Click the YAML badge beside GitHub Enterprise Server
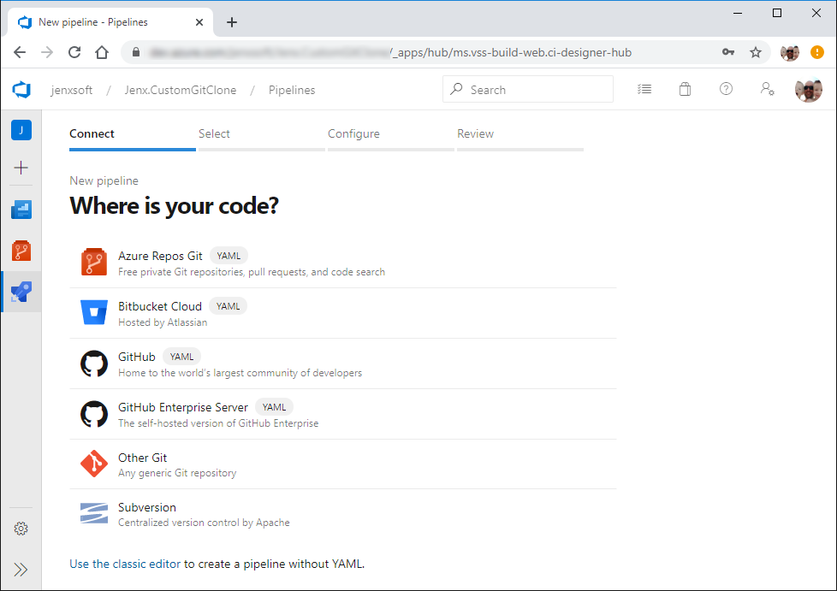Image resolution: width=837 pixels, height=591 pixels. pyautogui.click(x=275, y=407)
